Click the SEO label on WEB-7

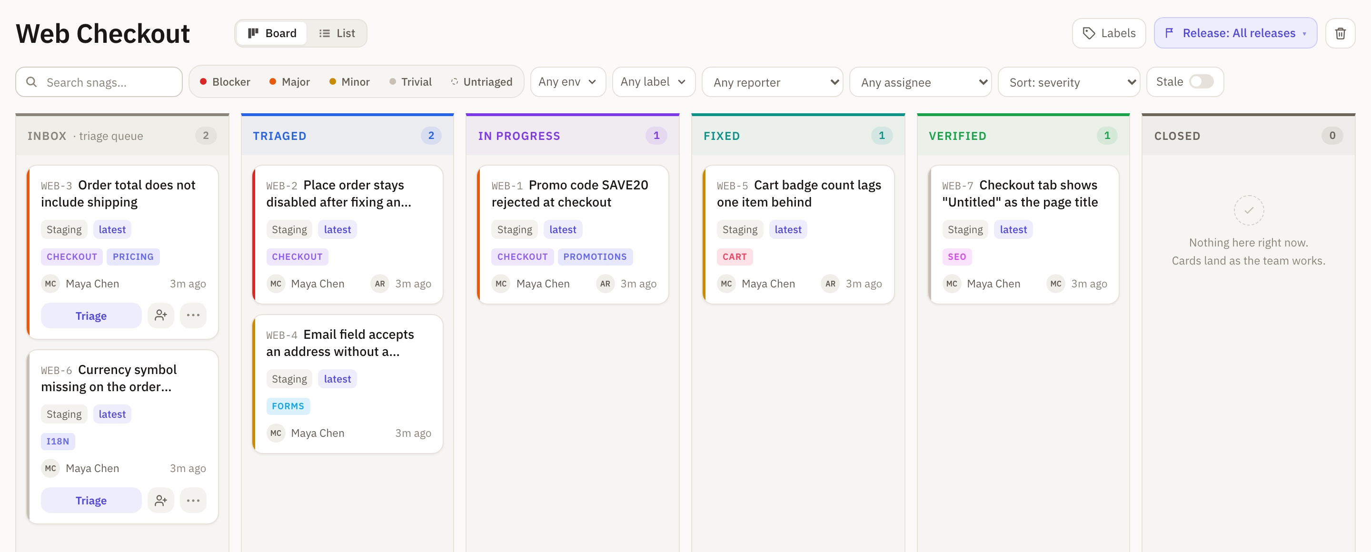point(956,256)
